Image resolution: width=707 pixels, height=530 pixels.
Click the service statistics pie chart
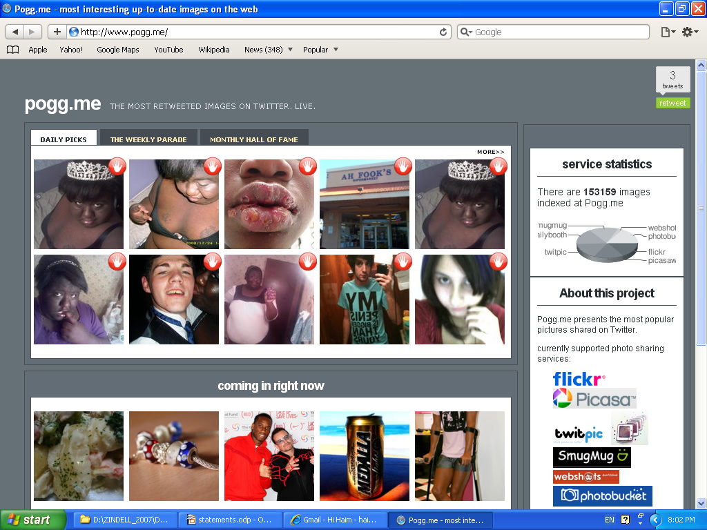point(607,244)
